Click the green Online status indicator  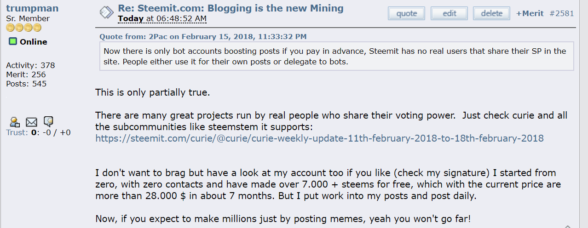tap(13, 42)
